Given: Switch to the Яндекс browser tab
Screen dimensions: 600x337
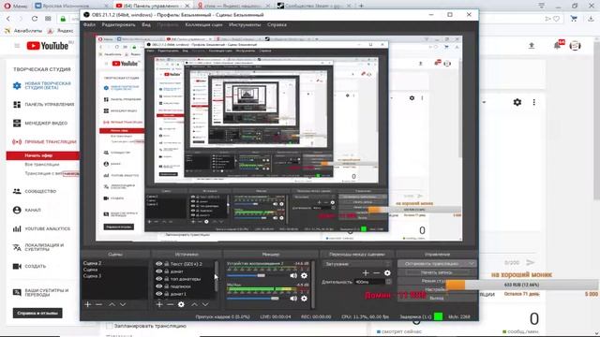Looking at the screenshot, I should (233, 6).
